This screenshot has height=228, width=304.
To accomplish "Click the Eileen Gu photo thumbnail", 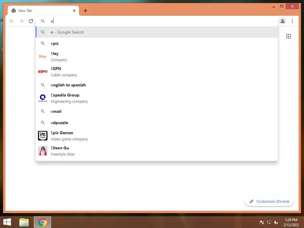I will (x=43, y=151).
